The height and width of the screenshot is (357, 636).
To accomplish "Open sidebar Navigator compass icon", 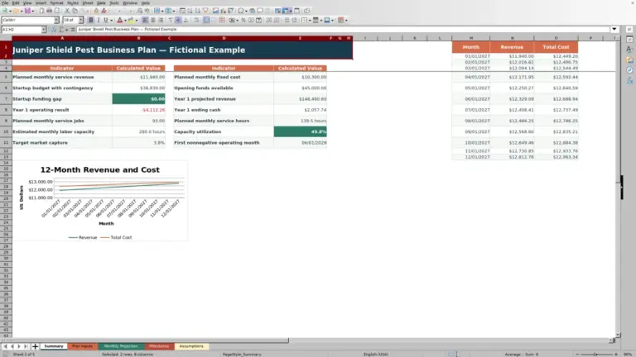I will (629, 70).
